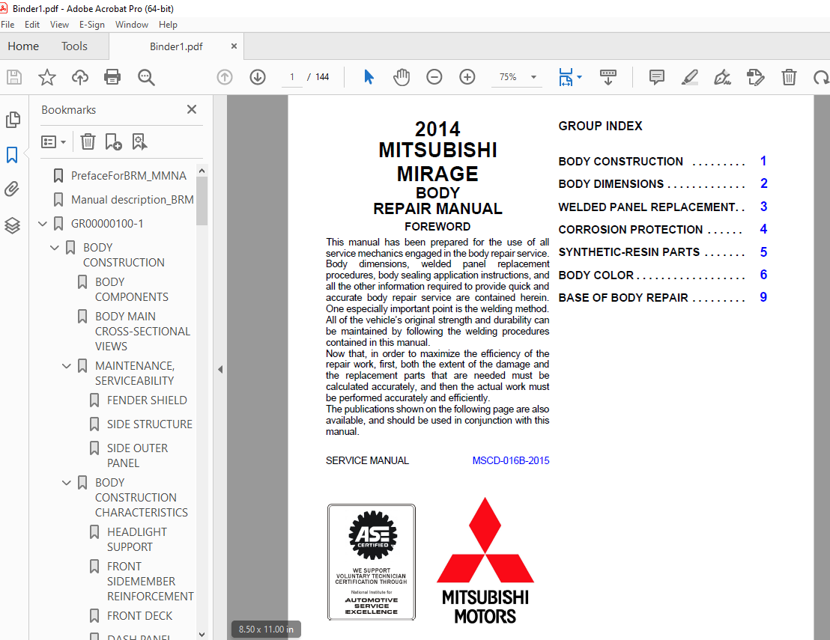The image size is (830, 640).
Task: Select the FRONT DECK bookmark
Action: point(140,615)
